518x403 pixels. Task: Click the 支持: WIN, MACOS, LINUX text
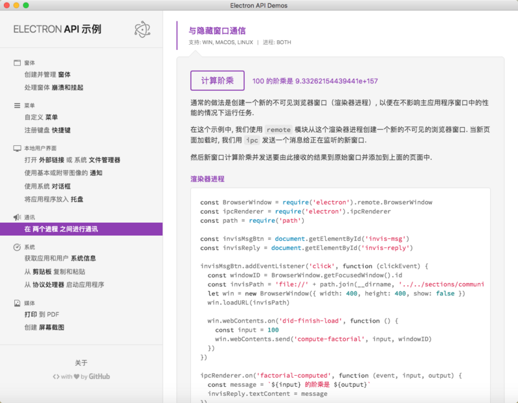[221, 42]
